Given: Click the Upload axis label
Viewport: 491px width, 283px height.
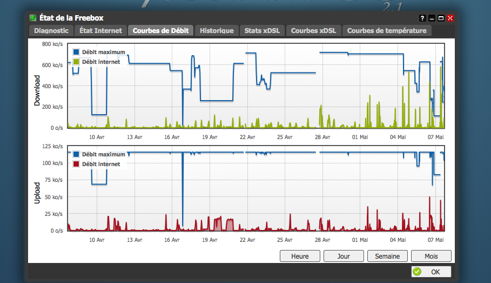Looking at the screenshot, I should click(x=37, y=193).
